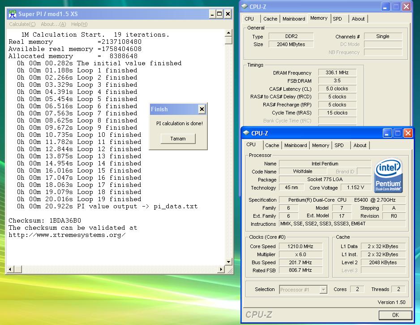Viewport: 420px width, 325px height.
Task: Click the PI value output pi_data.txt line
Action: tap(107, 207)
